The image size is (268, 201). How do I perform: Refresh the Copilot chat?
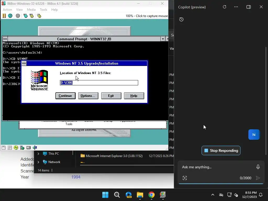click(x=225, y=7)
